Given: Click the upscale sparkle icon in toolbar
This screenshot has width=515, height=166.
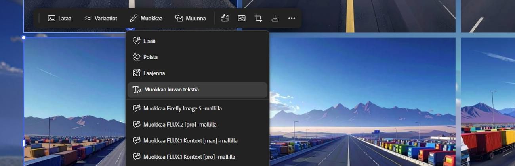Looking at the screenshot, I should coord(225,18).
